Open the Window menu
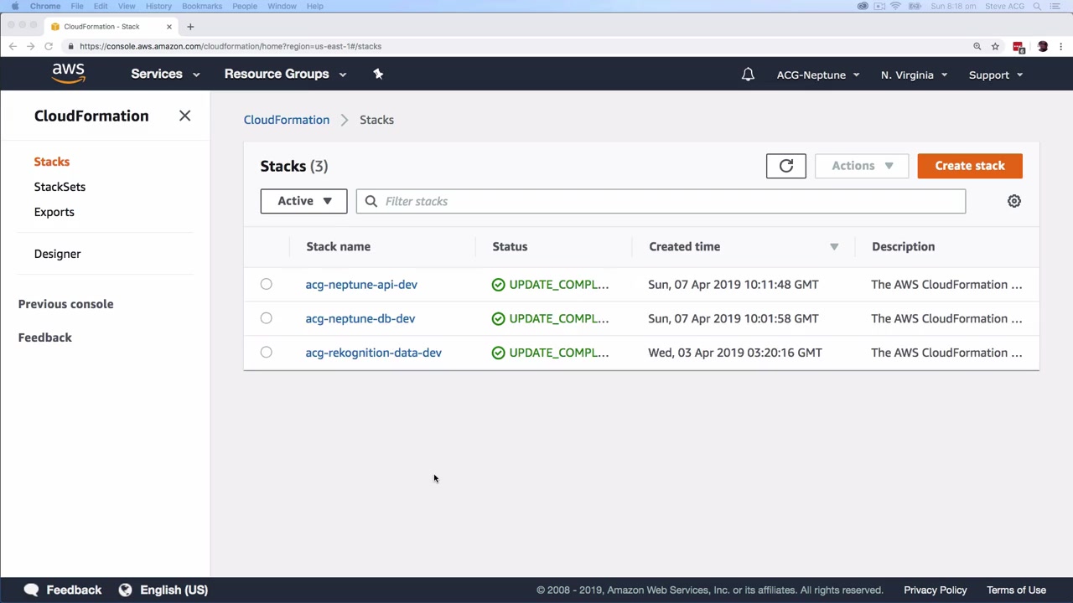 (x=282, y=6)
